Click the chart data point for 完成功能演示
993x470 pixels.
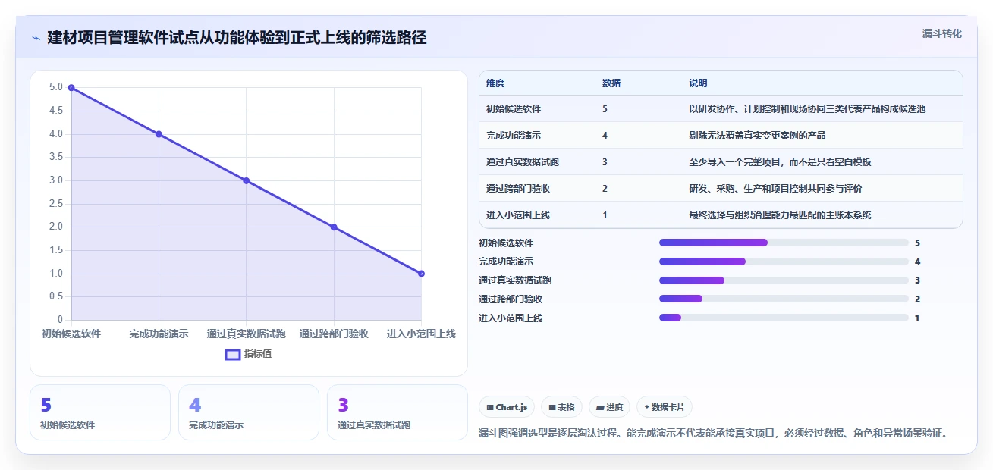159,134
